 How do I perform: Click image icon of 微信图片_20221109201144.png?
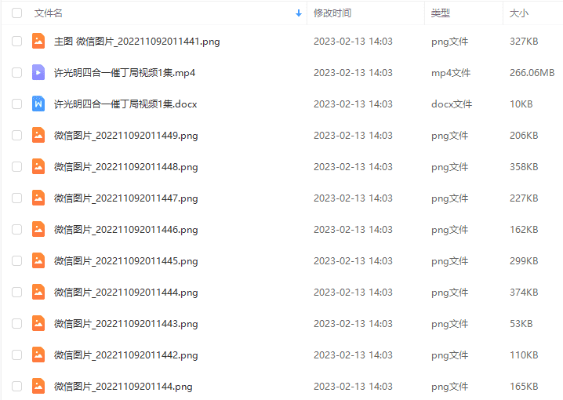38,386
